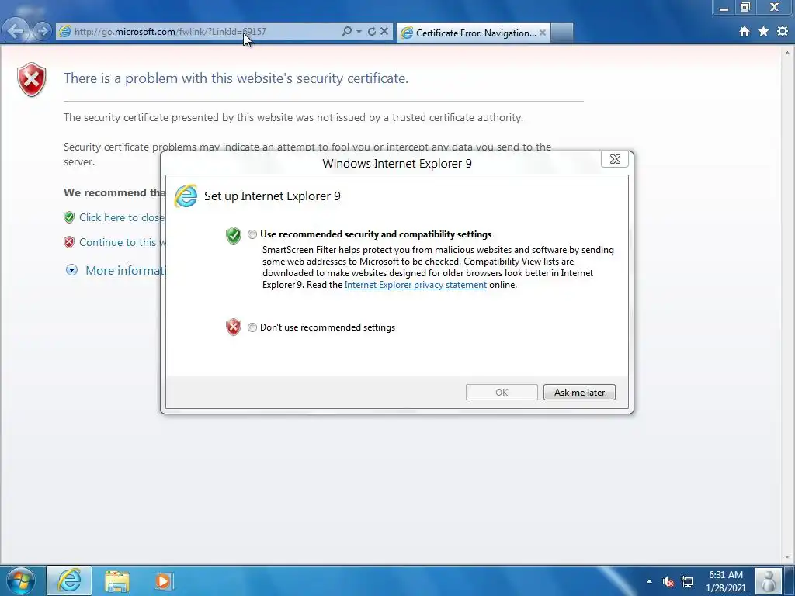Screen dimensions: 795x596
Task: Click the red shield certificate error icon
Action: pyautogui.click(x=31, y=80)
